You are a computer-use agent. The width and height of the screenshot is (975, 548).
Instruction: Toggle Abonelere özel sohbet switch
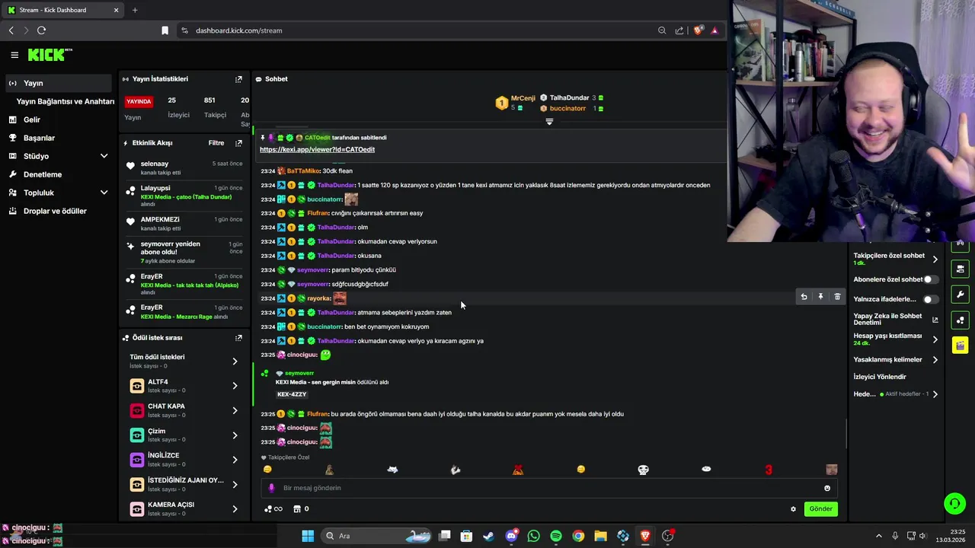tap(931, 279)
